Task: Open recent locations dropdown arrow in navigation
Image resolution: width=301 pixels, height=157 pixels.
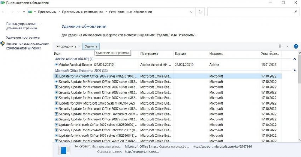Action: [x=18, y=12]
